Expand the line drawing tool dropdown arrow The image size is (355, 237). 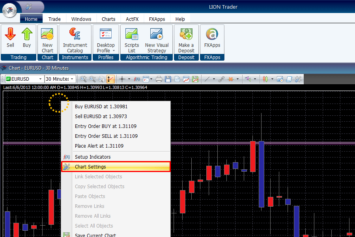tap(214, 79)
